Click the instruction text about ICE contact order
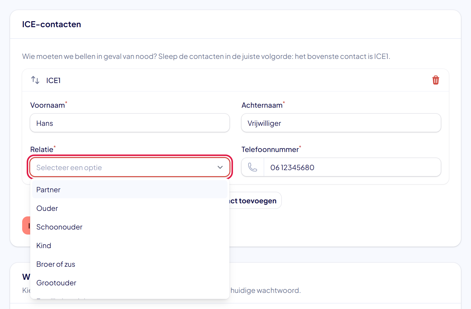 pos(206,56)
